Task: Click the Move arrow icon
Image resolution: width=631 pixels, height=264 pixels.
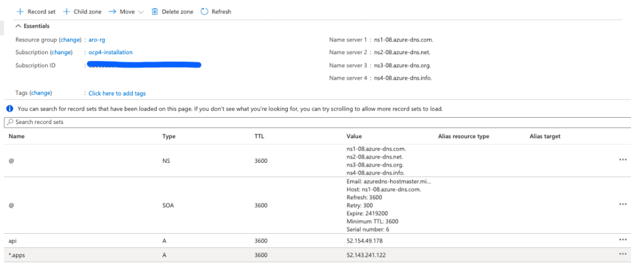Action: pos(113,12)
